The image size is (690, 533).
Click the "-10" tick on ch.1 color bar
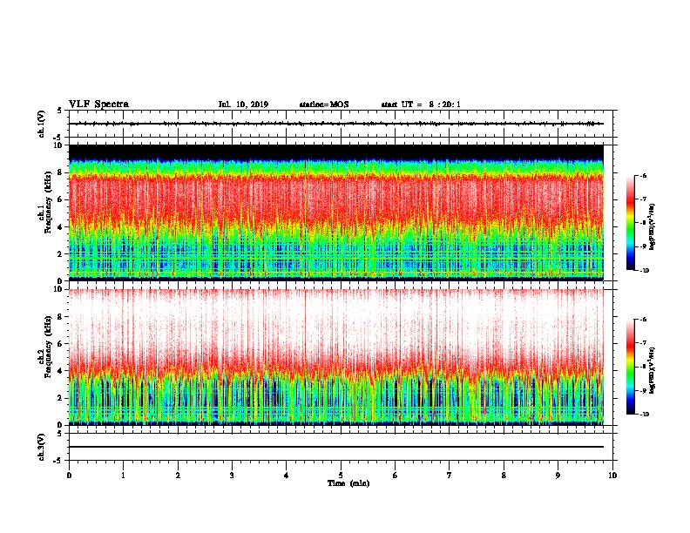pyautogui.click(x=645, y=271)
